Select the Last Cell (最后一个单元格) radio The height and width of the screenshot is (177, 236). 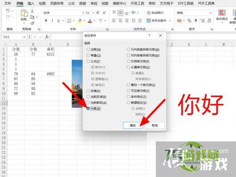tap(128, 85)
